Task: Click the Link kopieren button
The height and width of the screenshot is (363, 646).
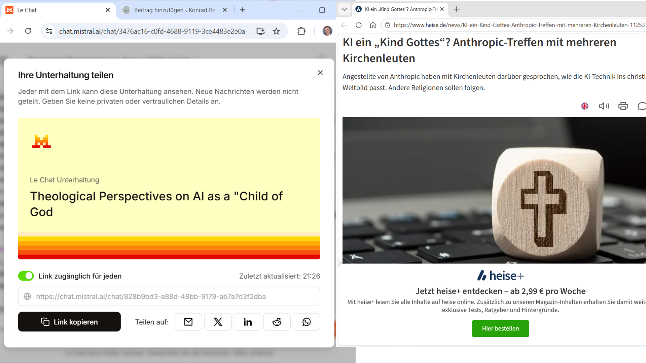Action: point(69,322)
